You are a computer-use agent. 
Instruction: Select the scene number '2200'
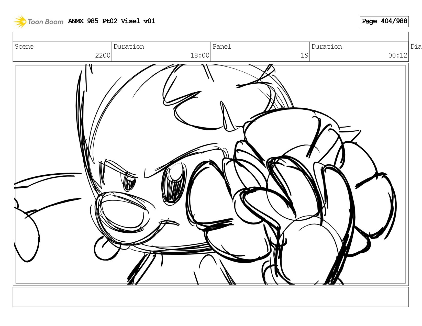coord(103,55)
